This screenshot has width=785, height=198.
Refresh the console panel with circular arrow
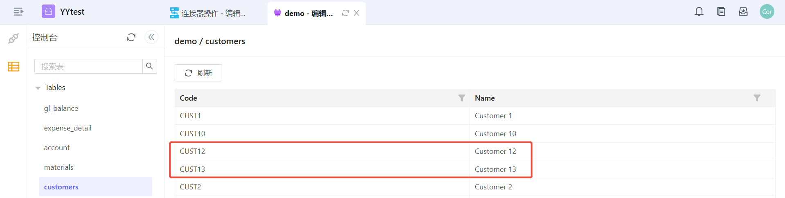(x=131, y=37)
